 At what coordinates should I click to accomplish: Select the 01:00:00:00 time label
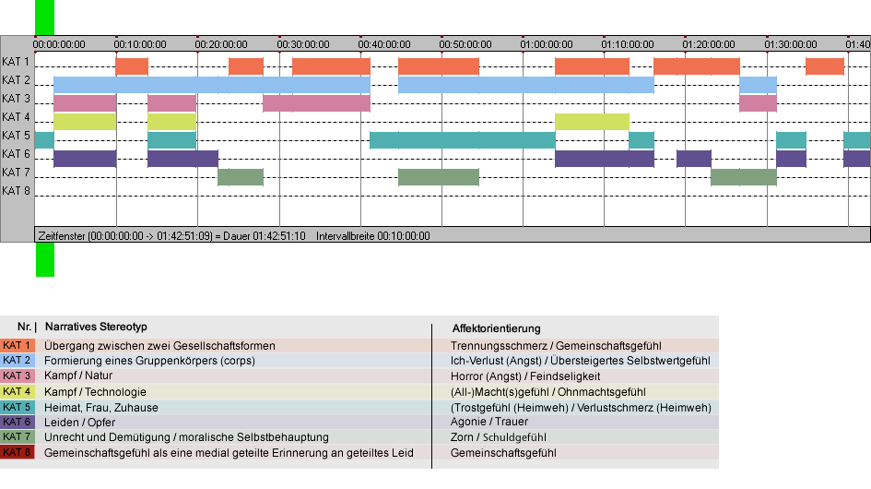coord(547,44)
